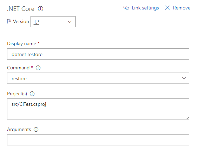Screen dimensions: 197x151
Task: Click the .NET Core task title
Action: (x=21, y=9)
